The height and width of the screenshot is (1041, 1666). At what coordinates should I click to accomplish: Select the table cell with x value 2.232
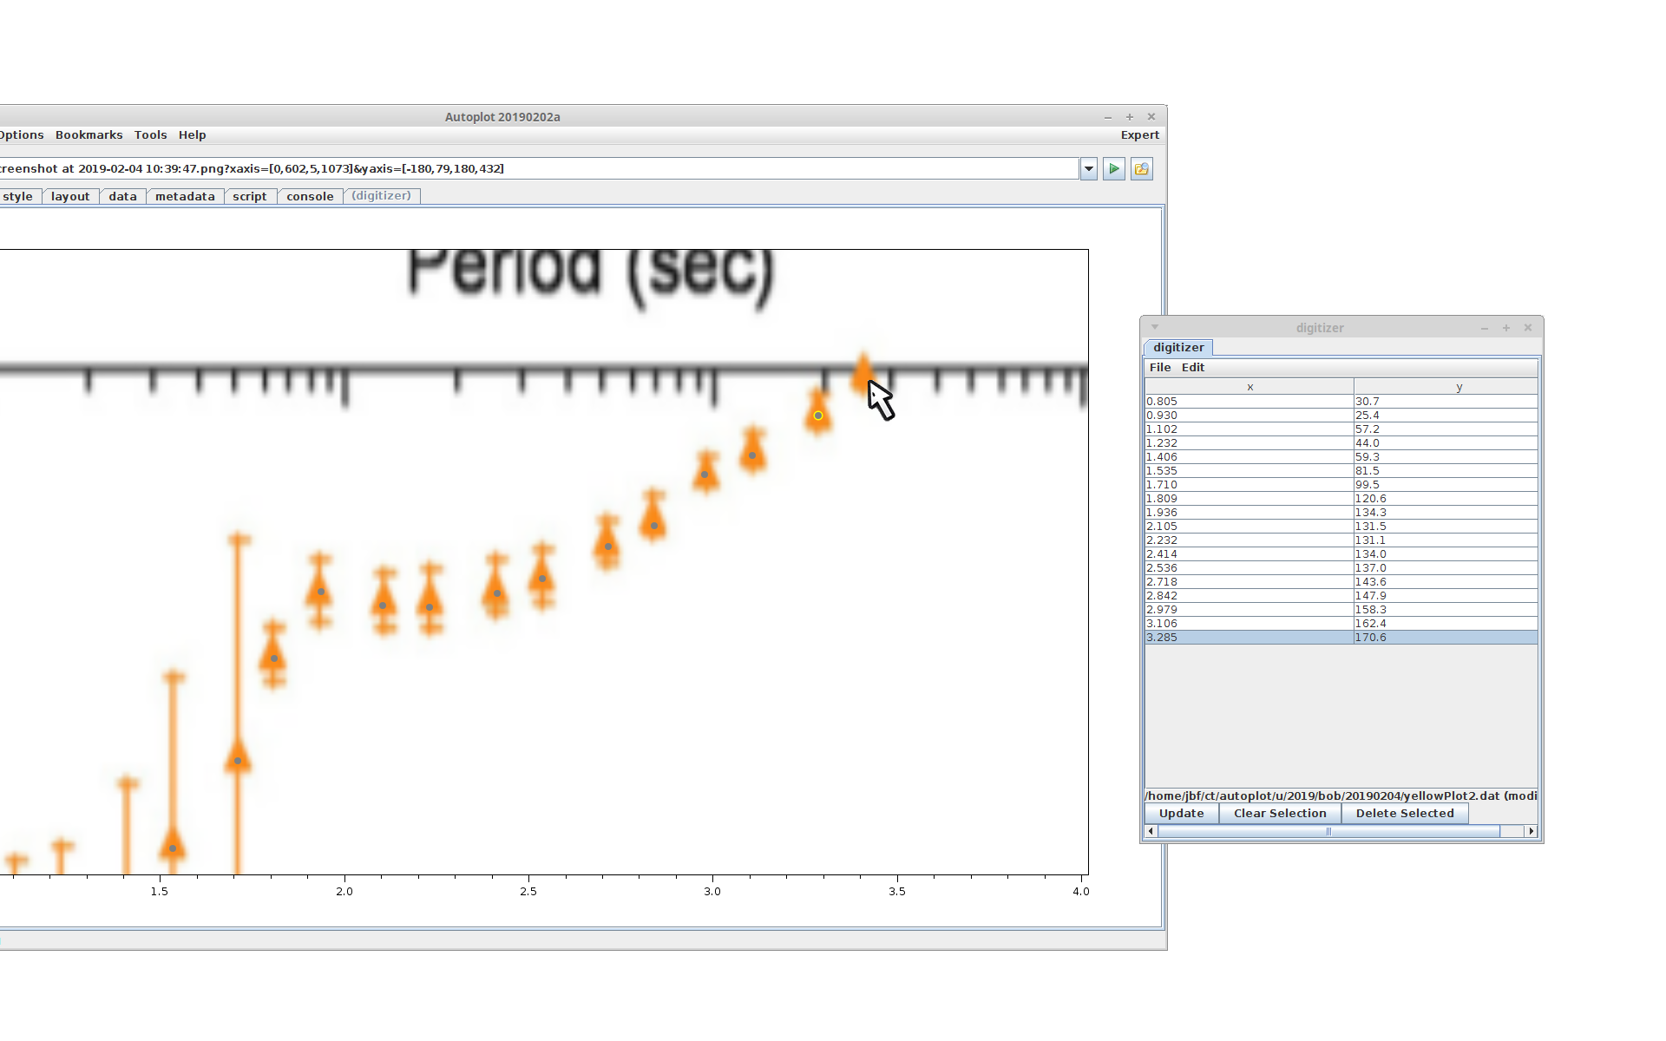click(x=1249, y=540)
